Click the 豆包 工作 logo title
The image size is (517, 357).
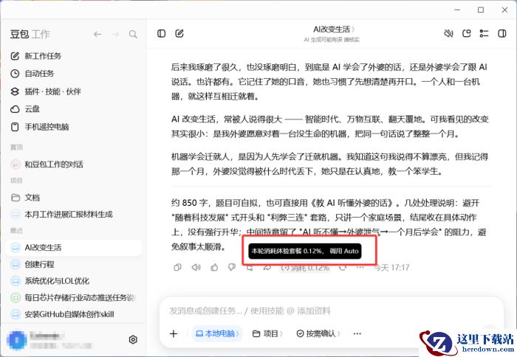coord(30,34)
